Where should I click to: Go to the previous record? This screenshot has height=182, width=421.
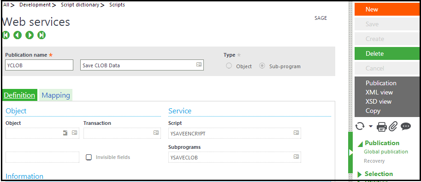[x=18, y=35]
